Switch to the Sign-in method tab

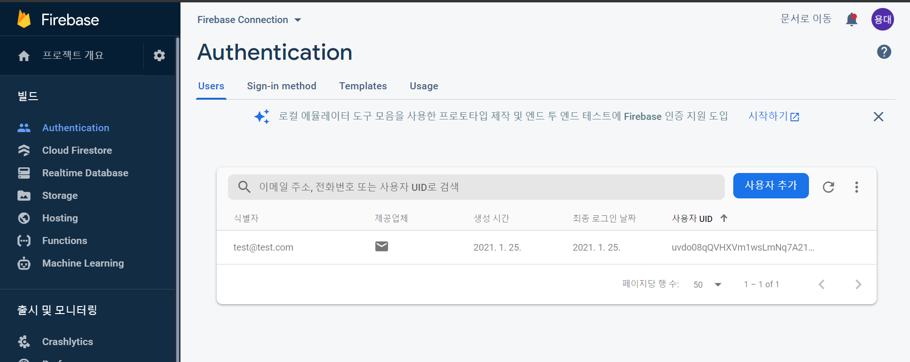pyautogui.click(x=282, y=86)
